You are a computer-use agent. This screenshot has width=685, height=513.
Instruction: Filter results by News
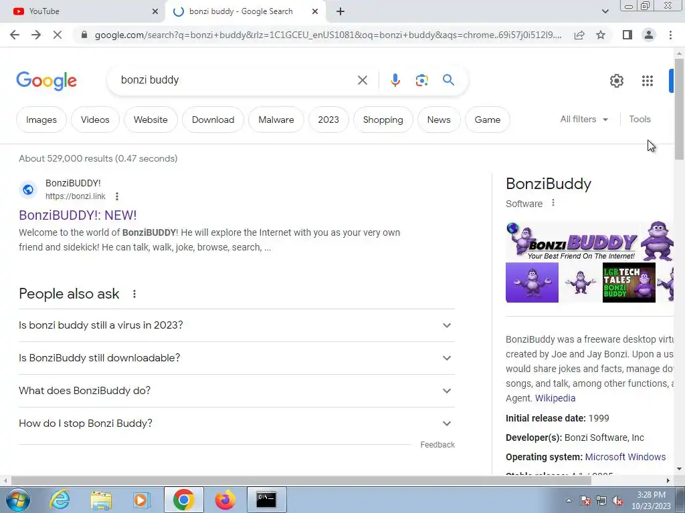(x=439, y=120)
